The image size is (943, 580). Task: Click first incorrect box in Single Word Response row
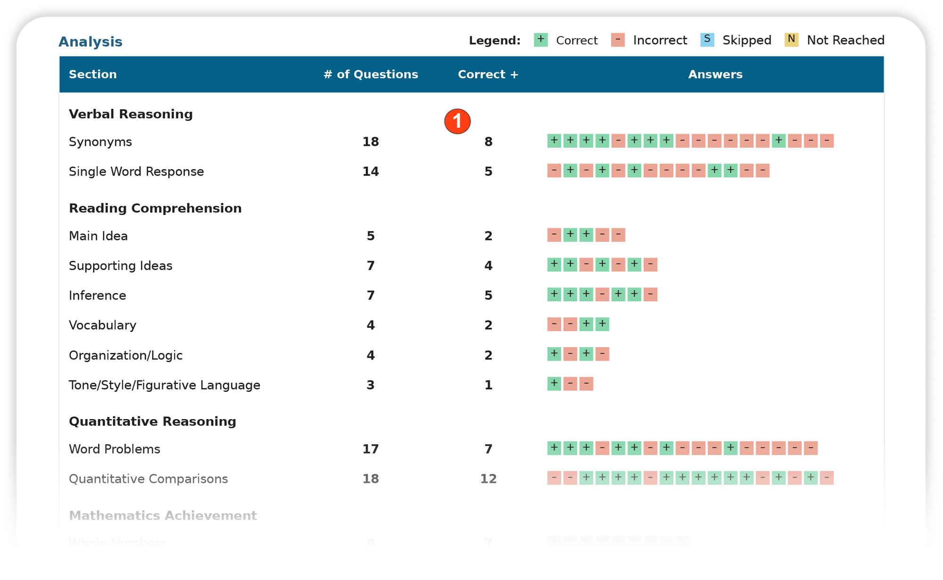click(x=554, y=170)
